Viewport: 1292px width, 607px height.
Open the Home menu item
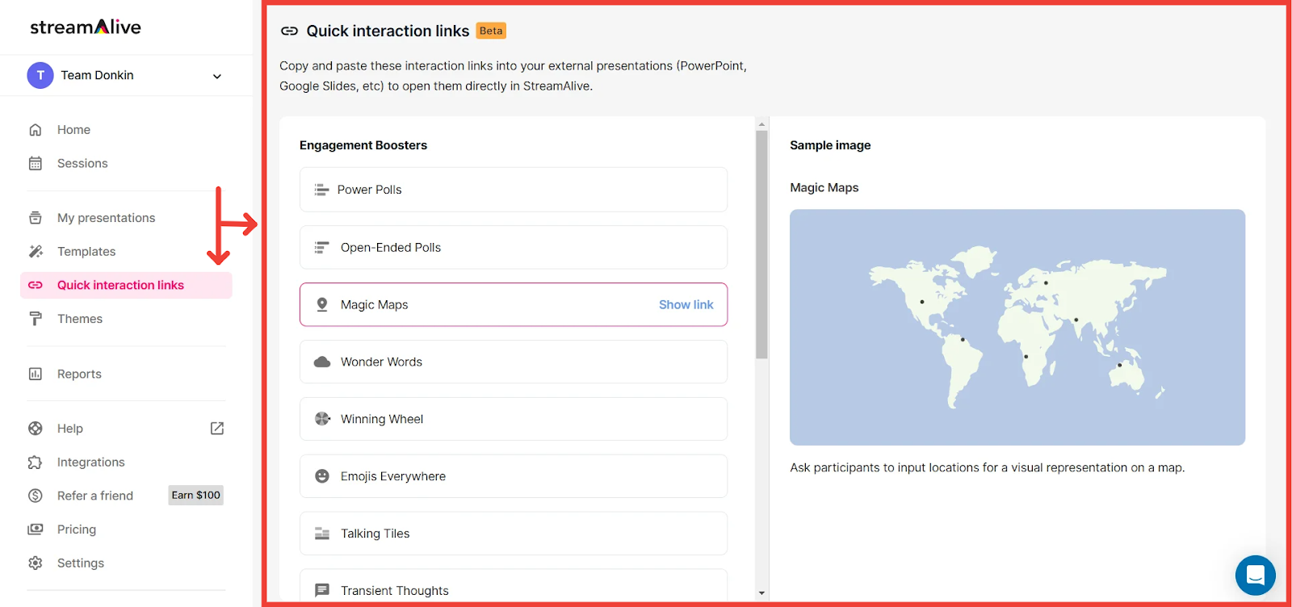pos(73,130)
